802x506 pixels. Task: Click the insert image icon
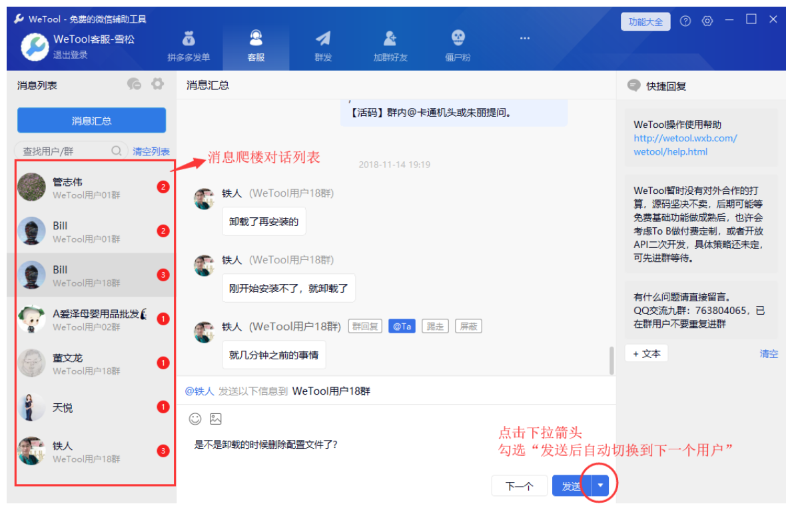coord(215,419)
